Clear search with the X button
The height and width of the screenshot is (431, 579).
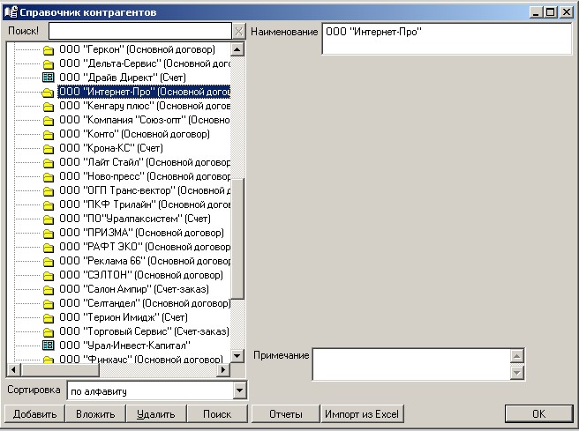pos(238,32)
